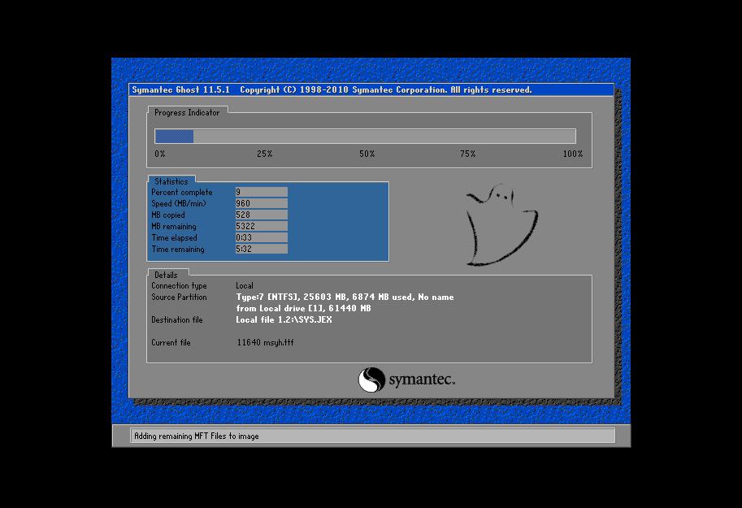The image size is (742, 508).
Task: Select the MB remaining value 5322
Action: [261, 226]
